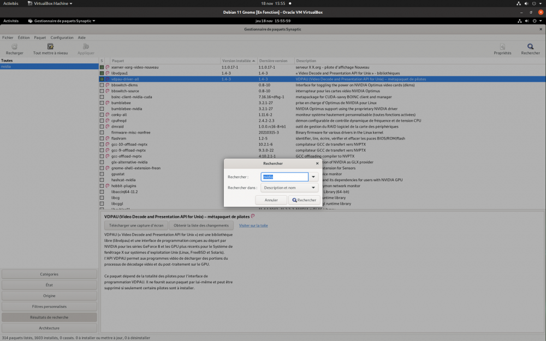
Task: Open 'Description et nom' search scope dropdown
Action: [x=289, y=188]
